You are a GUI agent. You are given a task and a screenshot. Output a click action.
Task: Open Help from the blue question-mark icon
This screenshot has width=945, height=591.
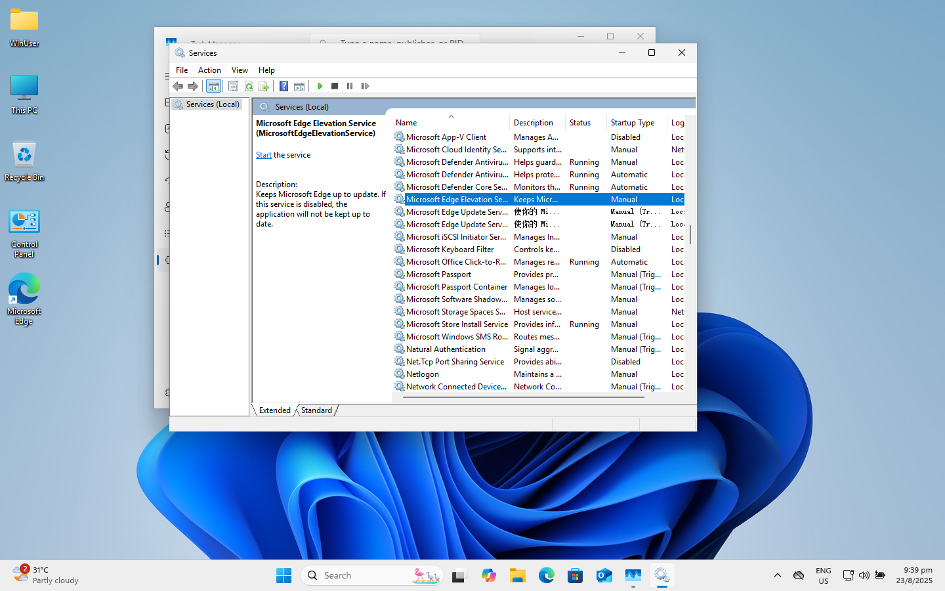point(283,86)
